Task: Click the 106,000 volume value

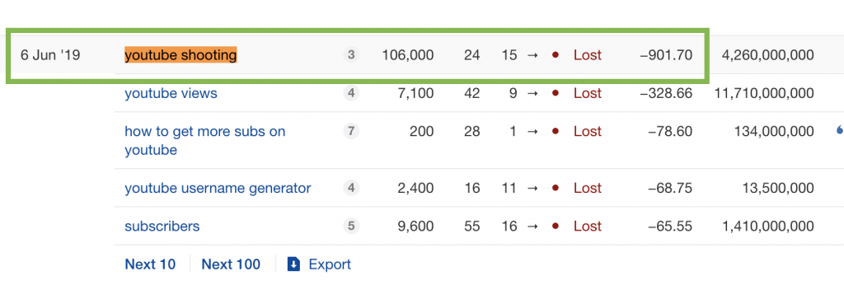Action: click(407, 55)
